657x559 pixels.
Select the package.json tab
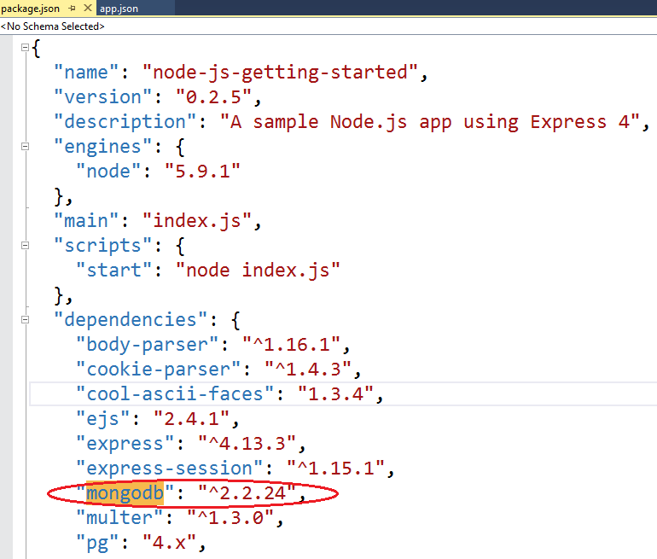tap(29, 9)
